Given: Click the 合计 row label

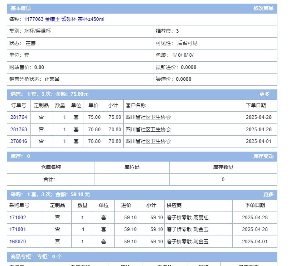Looking at the screenshot, I should coord(50,179).
